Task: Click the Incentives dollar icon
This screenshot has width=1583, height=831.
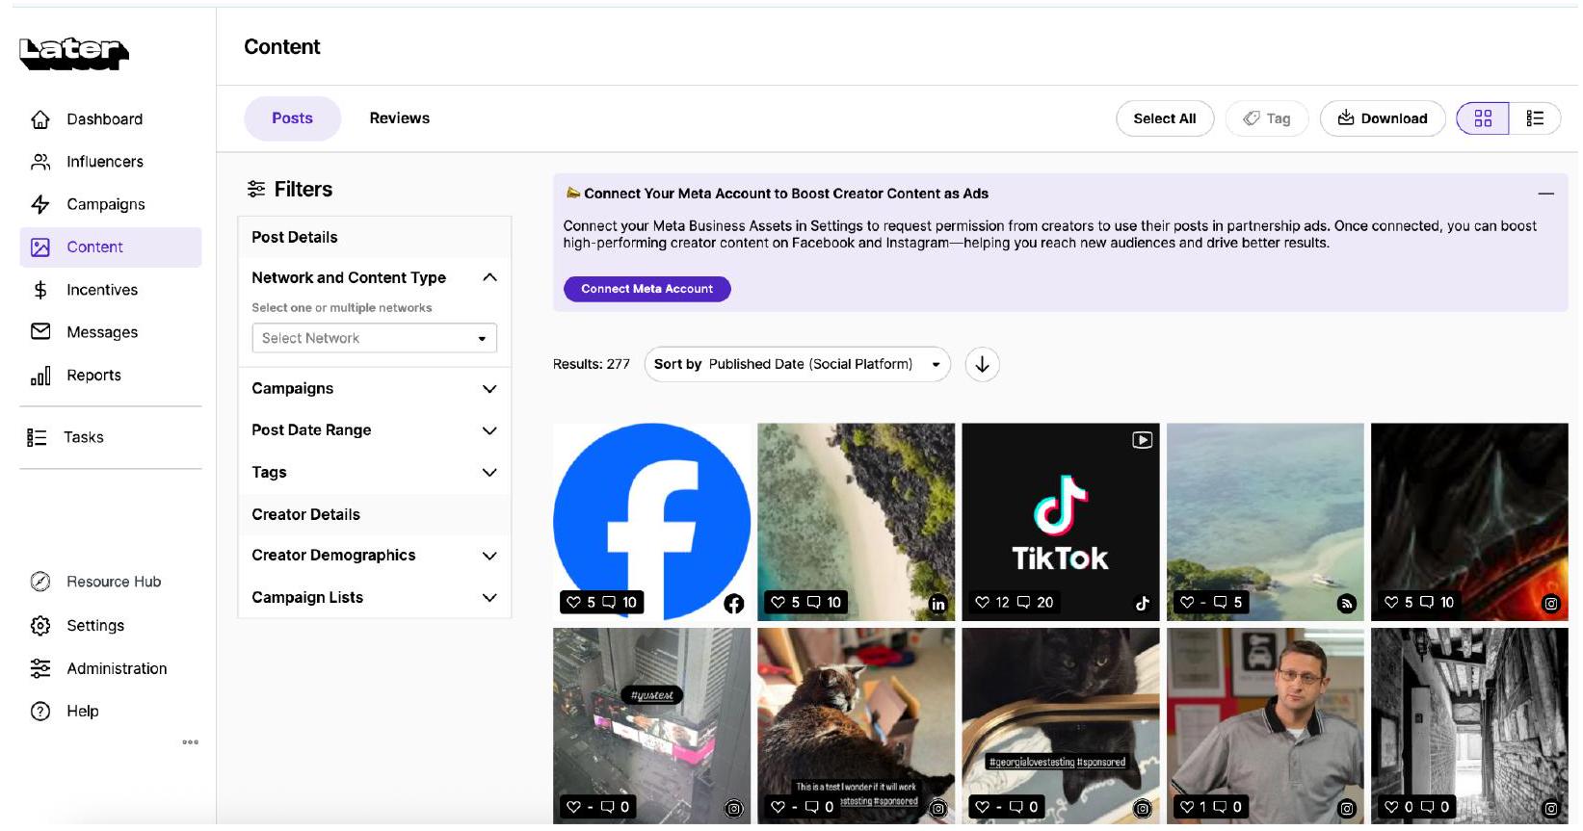Action: coord(40,290)
